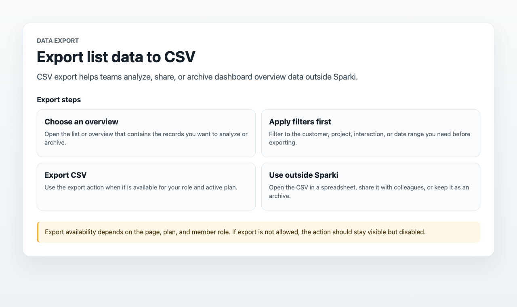Select the Export steps section heading
This screenshot has height=307, width=517.
tap(59, 100)
